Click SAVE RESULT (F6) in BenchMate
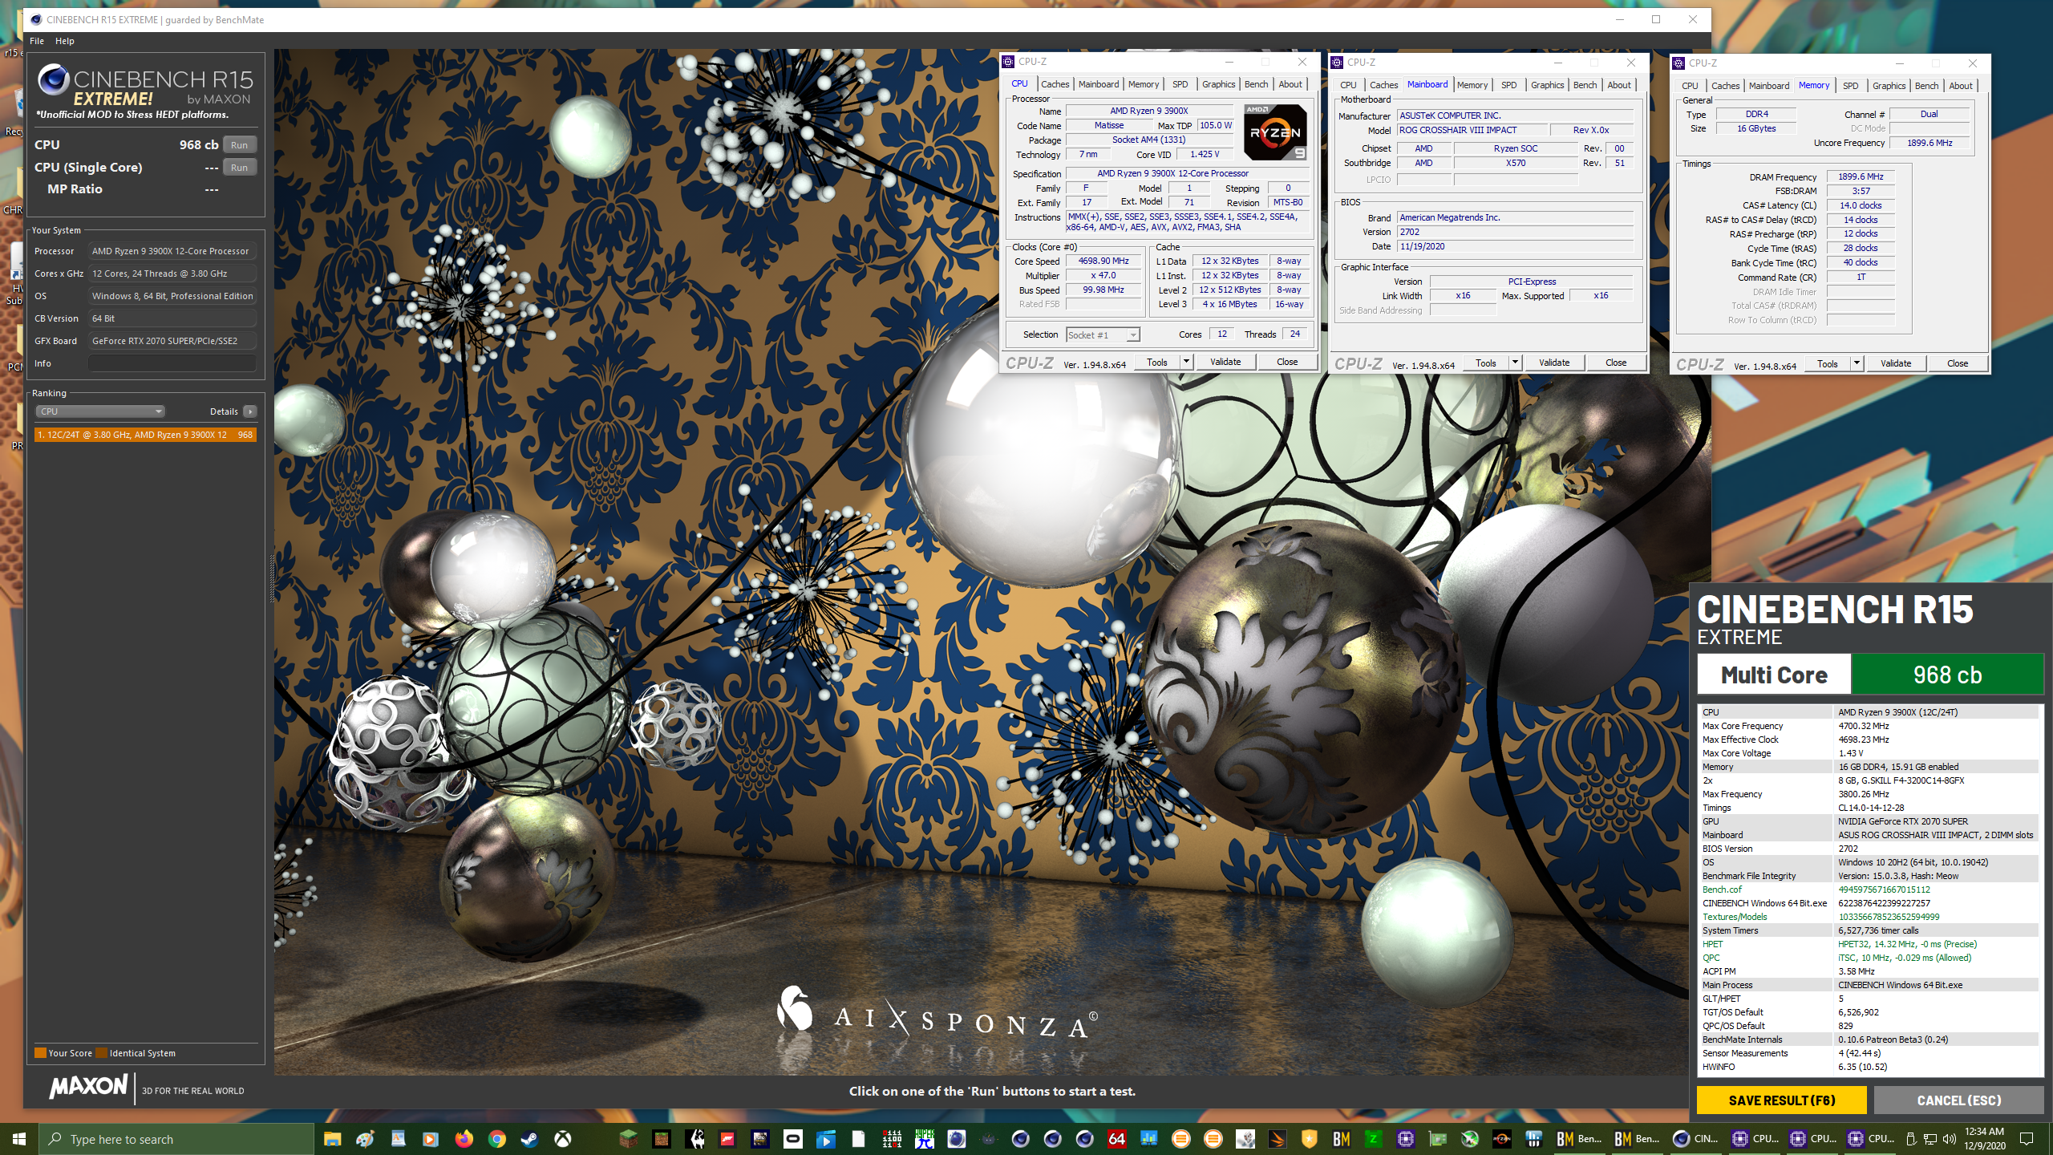Screen dimensions: 2053x1155 [x=1782, y=1100]
